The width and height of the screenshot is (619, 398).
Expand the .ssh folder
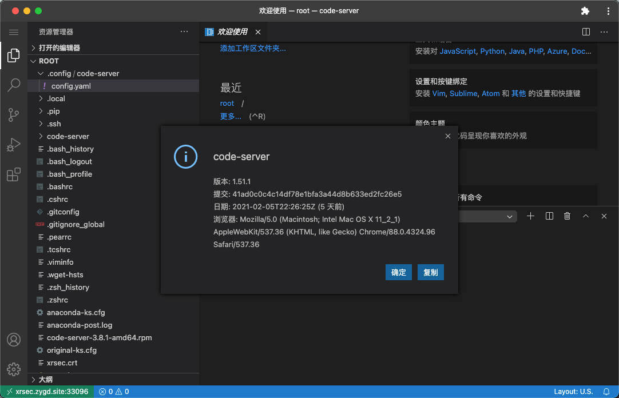113,124
